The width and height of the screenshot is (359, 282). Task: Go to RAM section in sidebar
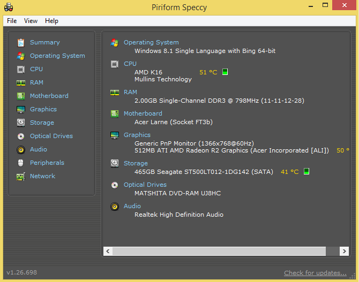[x=36, y=82]
